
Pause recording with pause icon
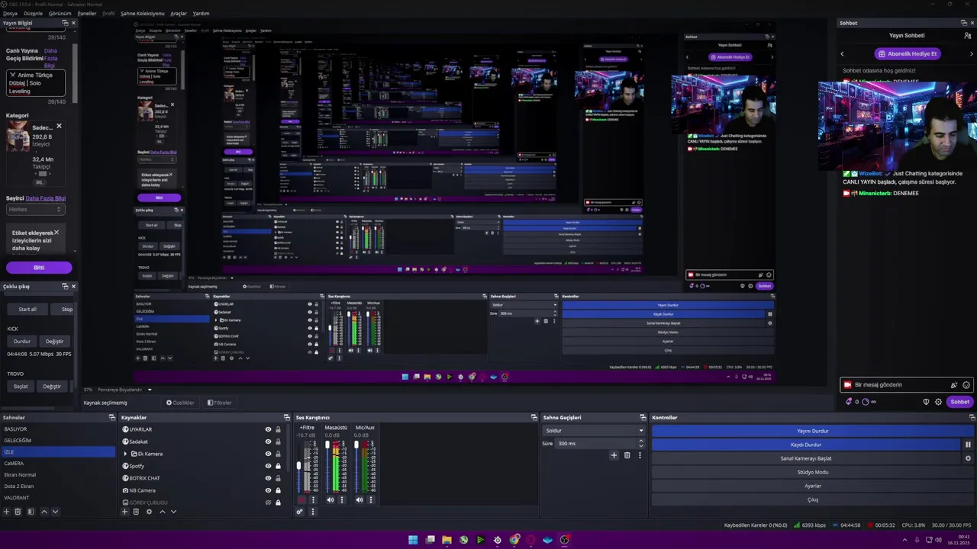tap(968, 445)
